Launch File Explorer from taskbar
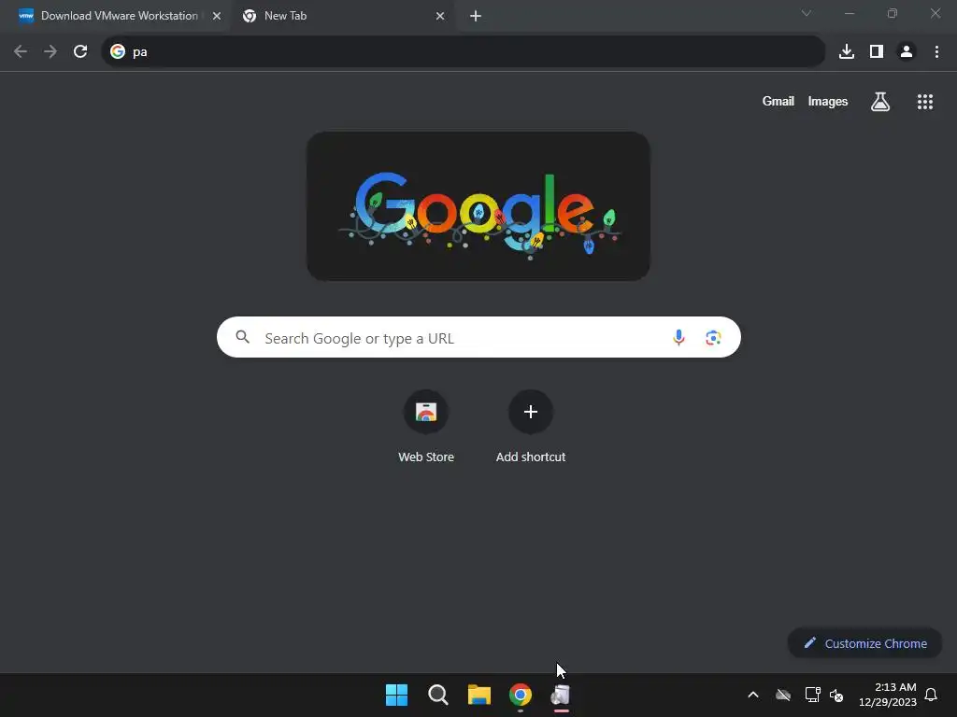Image resolution: width=957 pixels, height=717 pixels. point(479,695)
